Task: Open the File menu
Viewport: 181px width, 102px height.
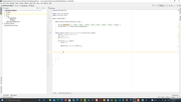Action: pyautogui.click(x=1, y=3)
